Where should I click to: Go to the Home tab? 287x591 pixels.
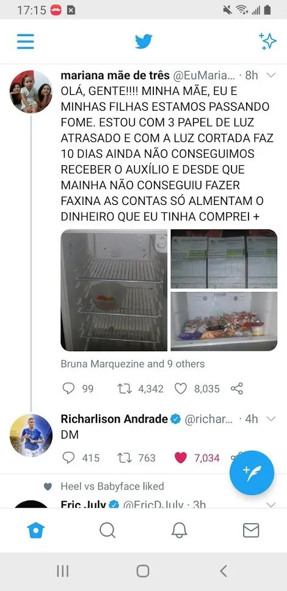[36, 530]
